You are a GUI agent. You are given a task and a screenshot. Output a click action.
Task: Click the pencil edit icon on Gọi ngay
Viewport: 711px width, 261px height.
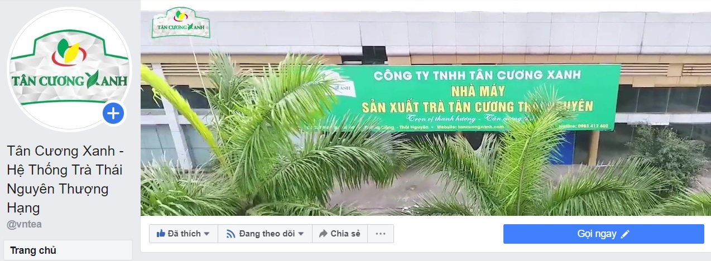pyautogui.click(x=625, y=234)
